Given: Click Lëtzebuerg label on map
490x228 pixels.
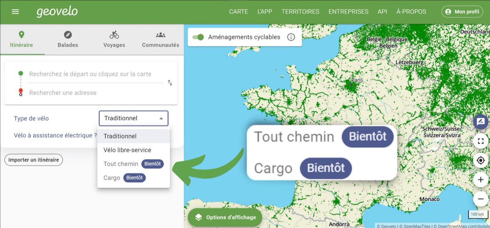Looking at the screenshot, I should click(410, 62).
